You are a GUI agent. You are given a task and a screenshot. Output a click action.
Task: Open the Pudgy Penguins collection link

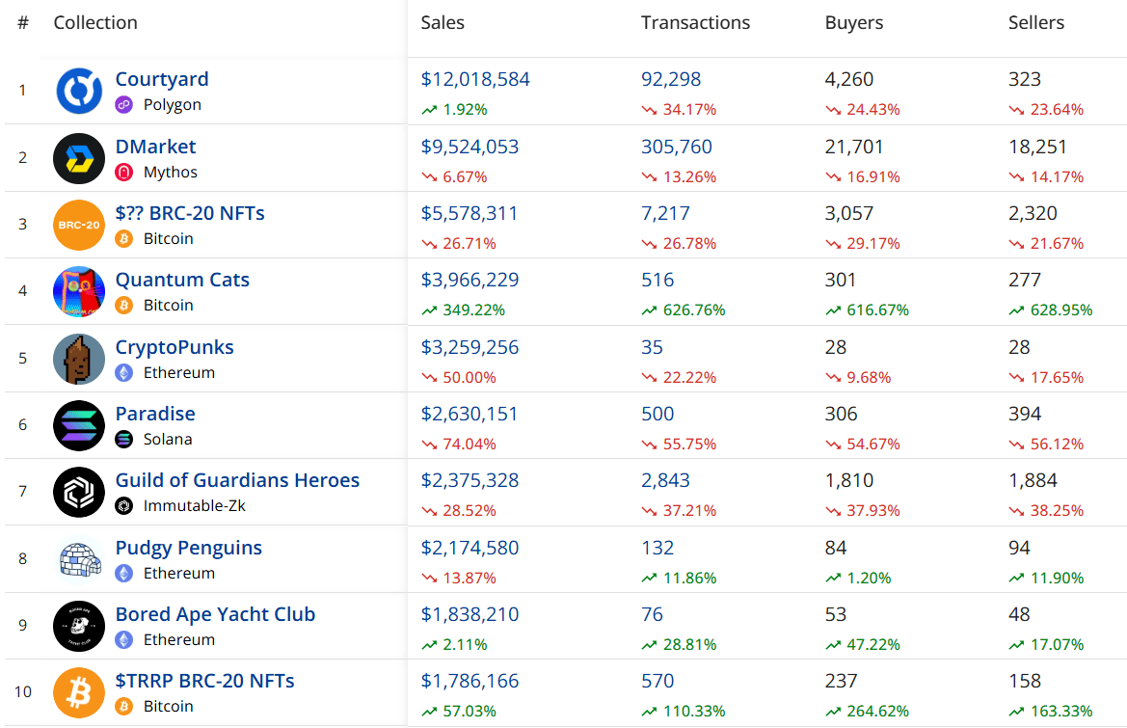point(188,548)
